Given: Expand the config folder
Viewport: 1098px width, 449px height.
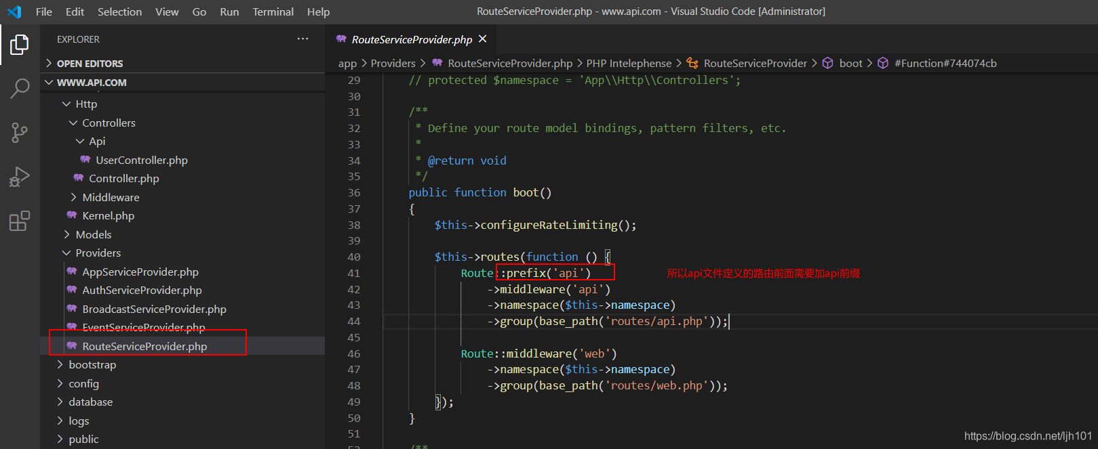Looking at the screenshot, I should pos(60,383).
